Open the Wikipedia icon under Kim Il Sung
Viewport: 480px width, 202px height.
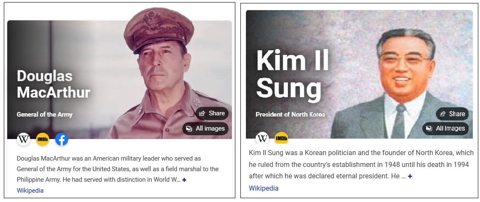tap(262, 138)
